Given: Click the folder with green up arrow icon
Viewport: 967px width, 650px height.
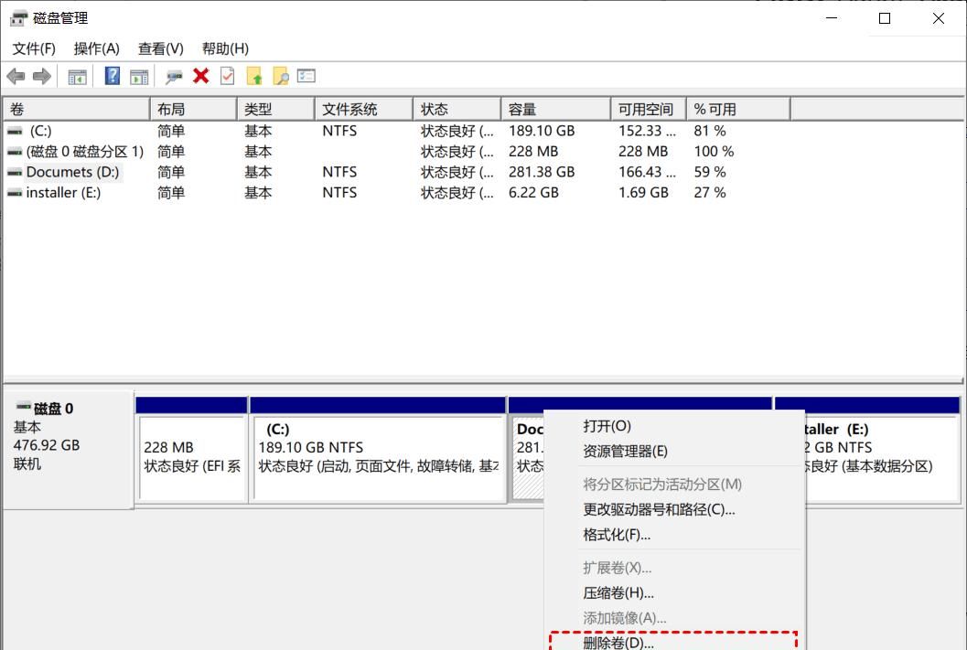Looking at the screenshot, I should coord(254,77).
